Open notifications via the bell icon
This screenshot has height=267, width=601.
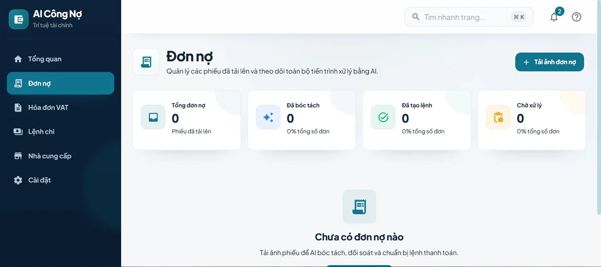click(x=554, y=17)
